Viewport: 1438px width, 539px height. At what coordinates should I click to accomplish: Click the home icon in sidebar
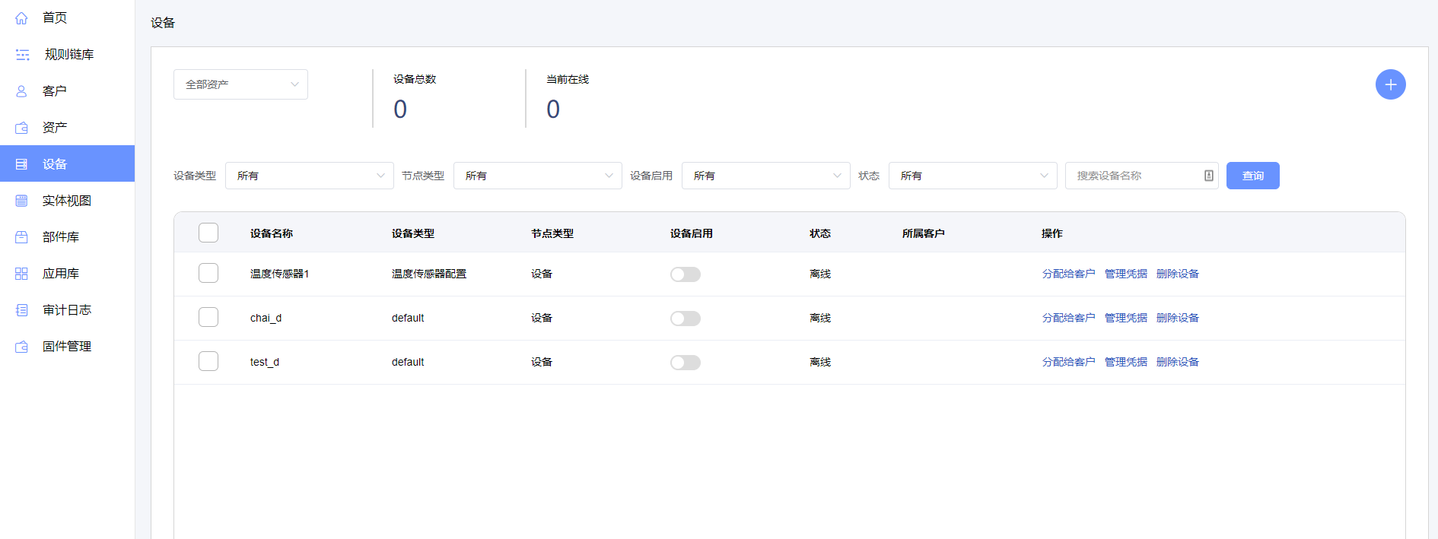[21, 17]
